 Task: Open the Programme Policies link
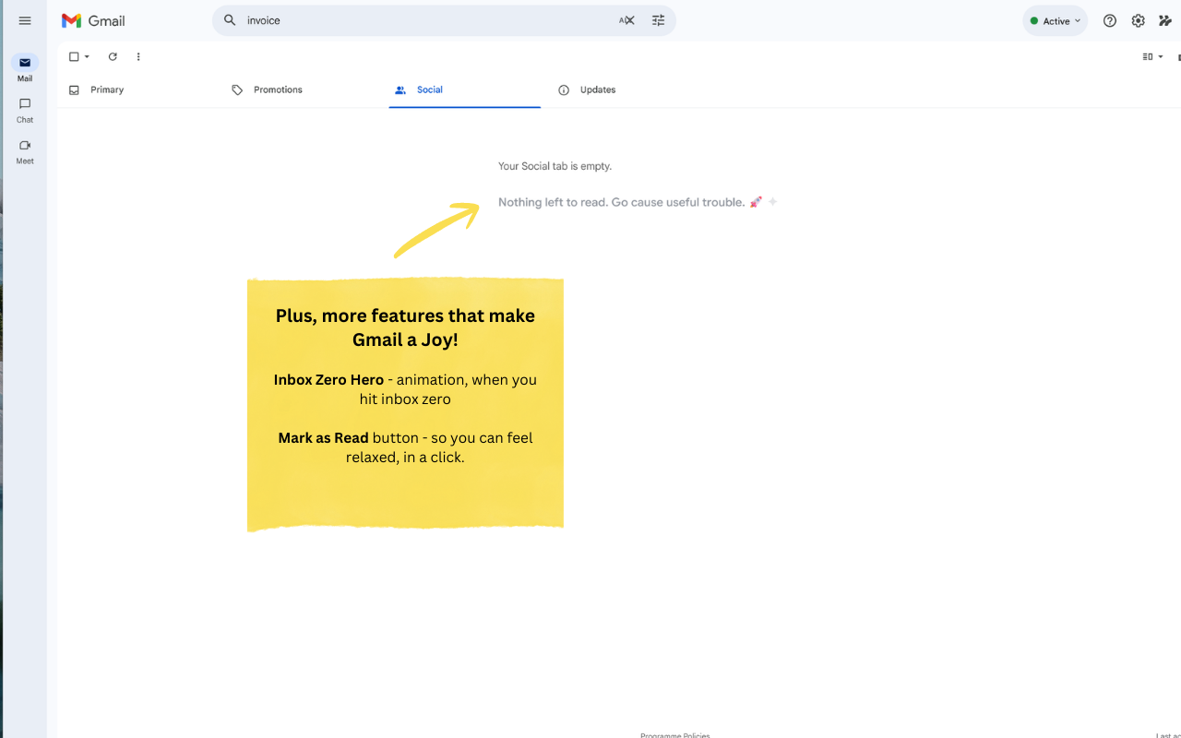(x=674, y=734)
